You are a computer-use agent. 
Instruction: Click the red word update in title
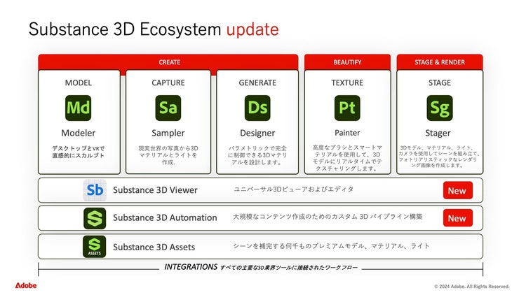pyautogui.click(x=252, y=29)
